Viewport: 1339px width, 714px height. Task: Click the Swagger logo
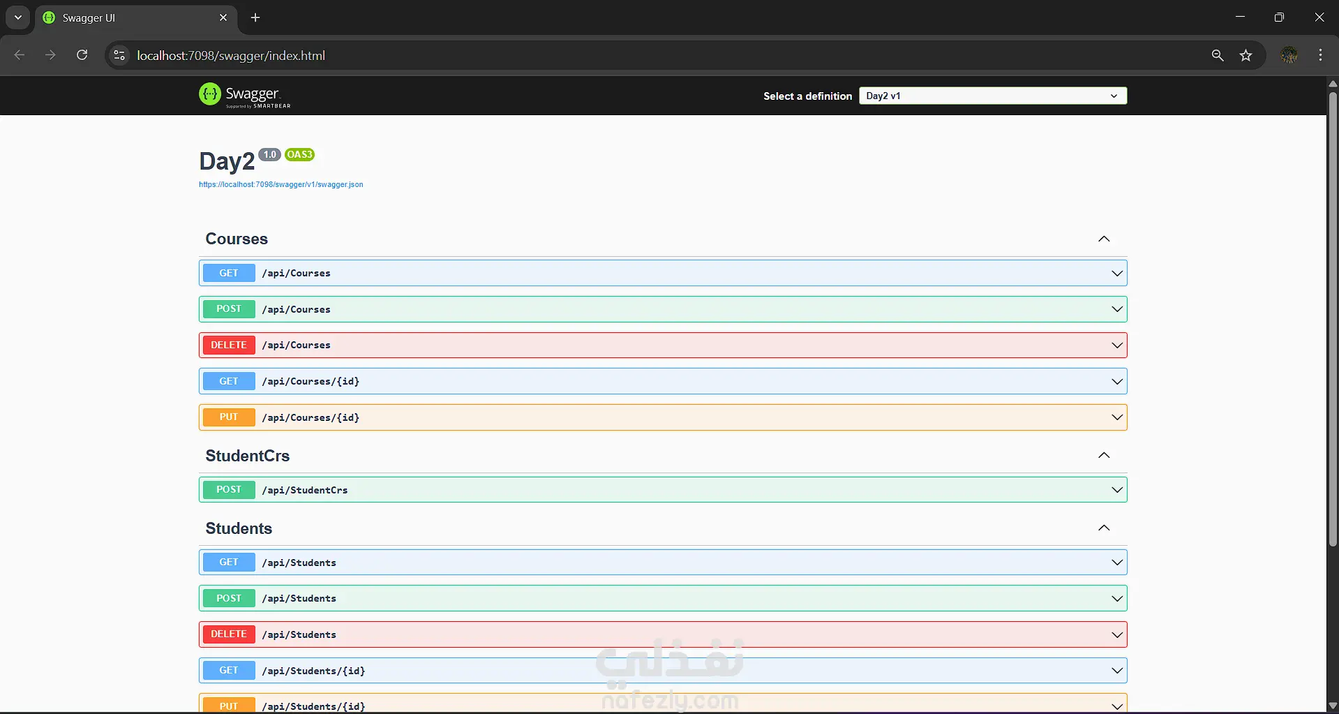(x=245, y=95)
